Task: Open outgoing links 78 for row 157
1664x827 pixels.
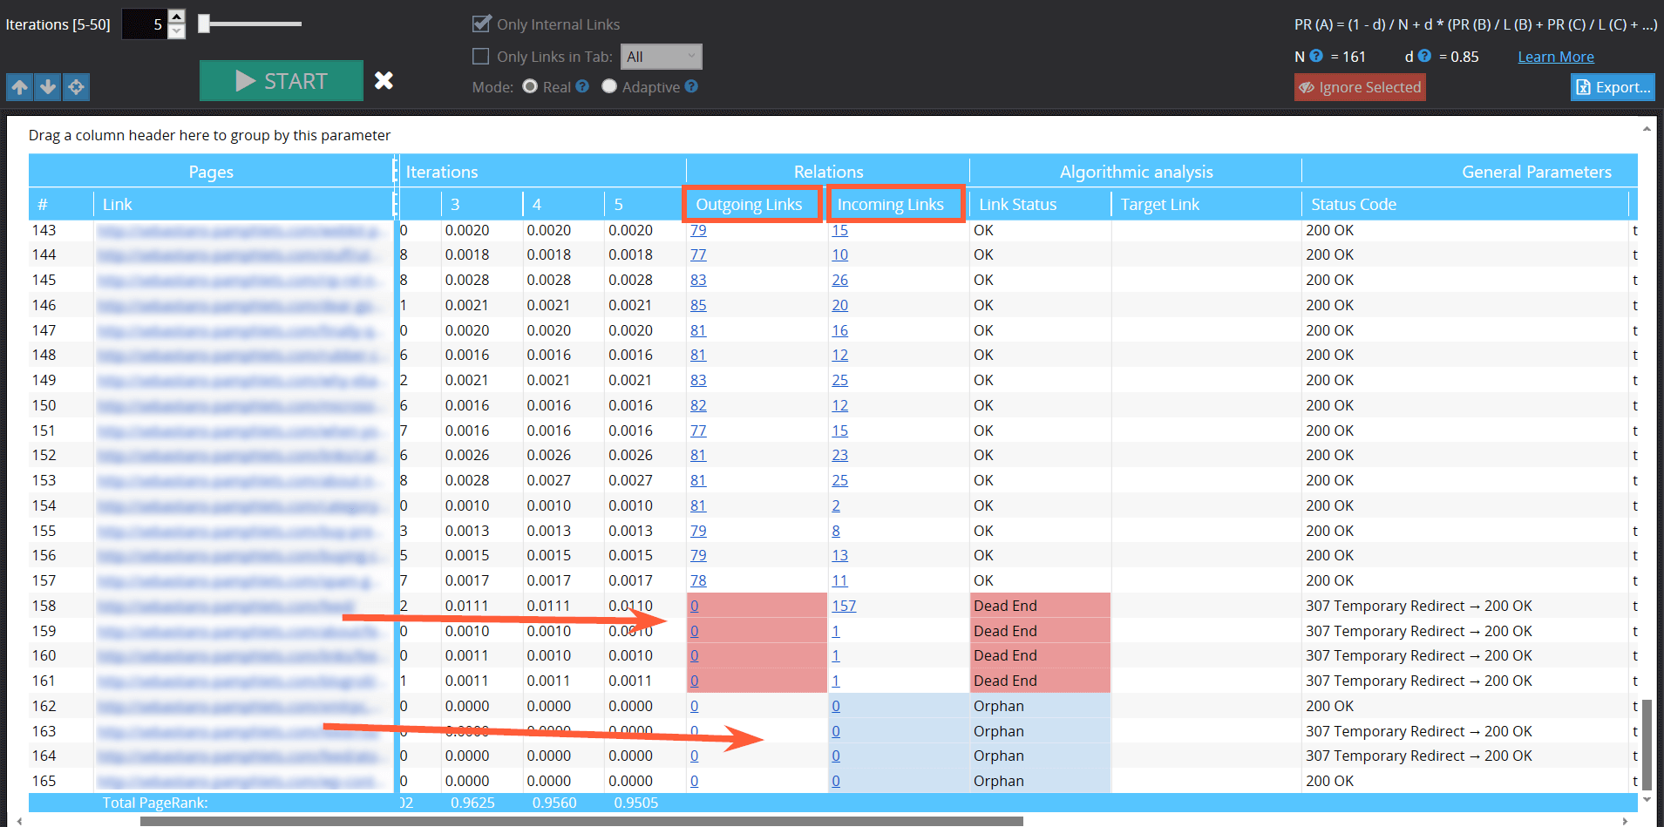Action: click(x=698, y=580)
